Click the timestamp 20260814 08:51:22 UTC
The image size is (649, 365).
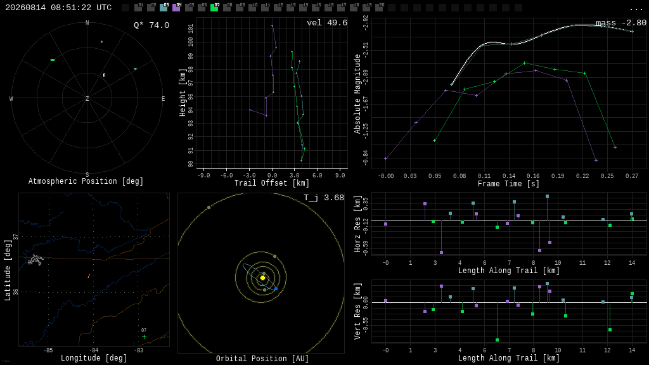click(x=58, y=8)
